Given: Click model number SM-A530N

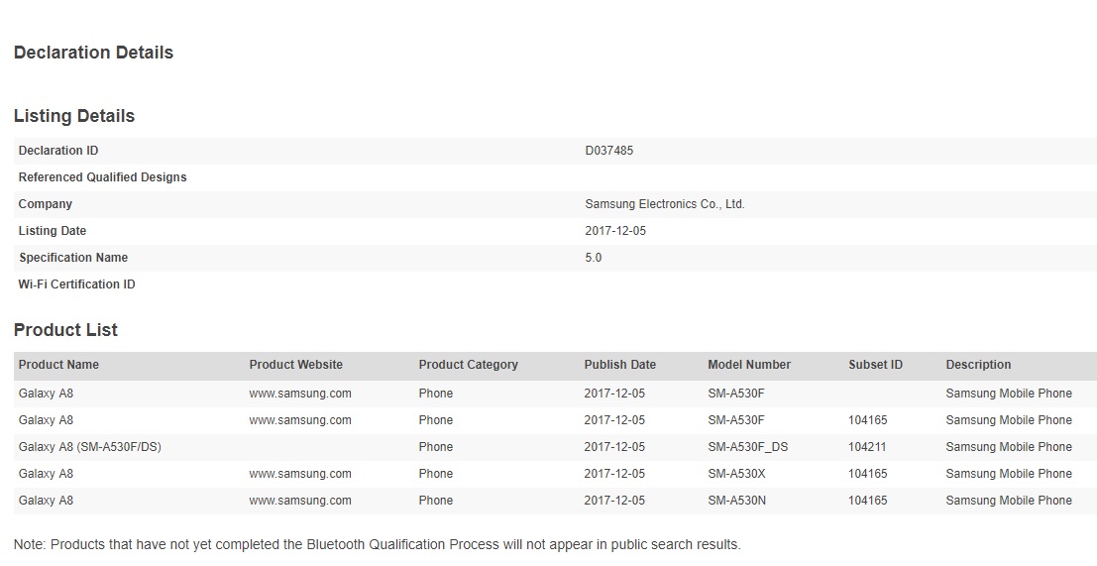Looking at the screenshot, I should [x=736, y=501].
